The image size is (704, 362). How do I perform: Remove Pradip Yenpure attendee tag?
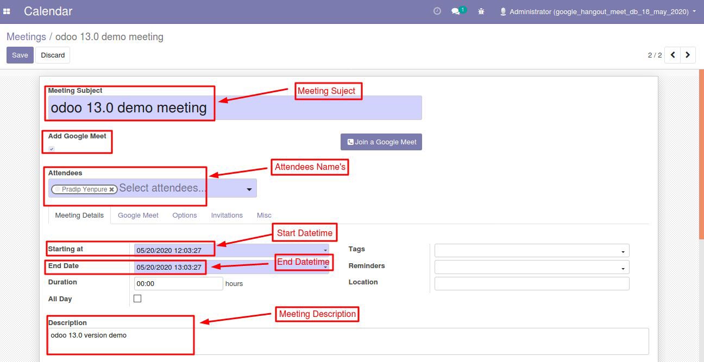(111, 189)
